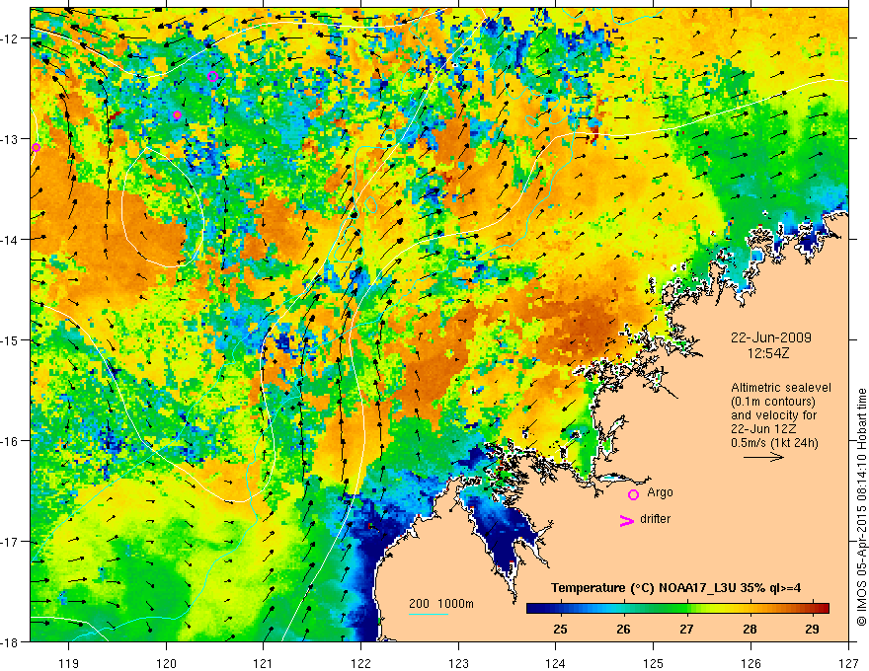Screen dimensions: 869x671
Task: Click the cyan isobath sample line under '200'
Action: tap(429, 614)
